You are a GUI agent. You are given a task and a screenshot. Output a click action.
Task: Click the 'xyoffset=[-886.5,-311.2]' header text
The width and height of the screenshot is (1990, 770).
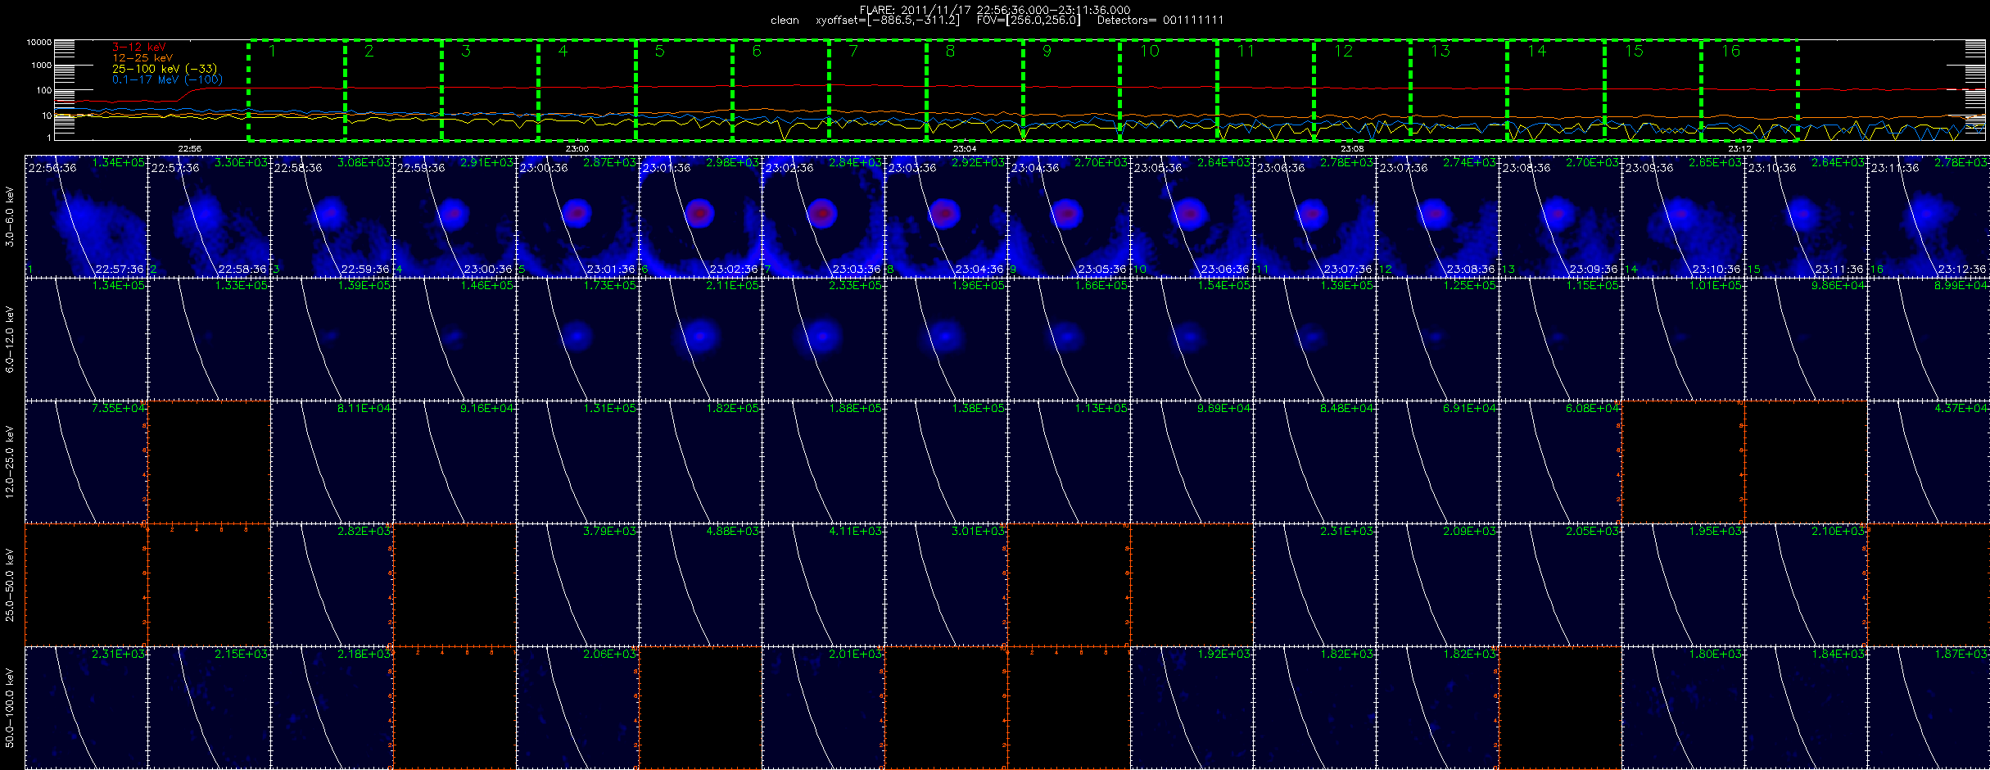[x=888, y=20]
